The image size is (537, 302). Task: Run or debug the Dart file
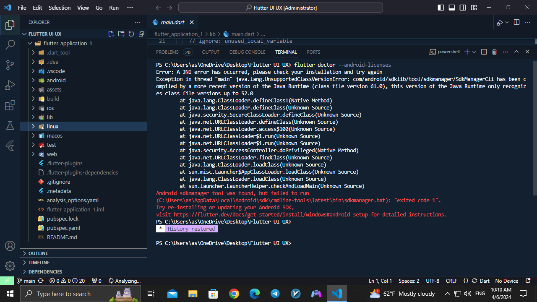[500, 22]
